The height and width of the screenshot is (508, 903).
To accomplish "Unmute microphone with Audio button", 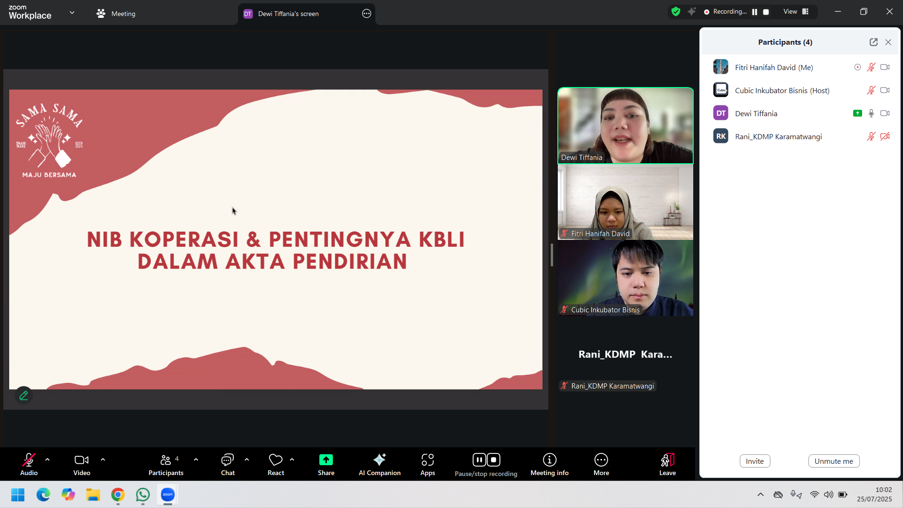I will tap(29, 464).
